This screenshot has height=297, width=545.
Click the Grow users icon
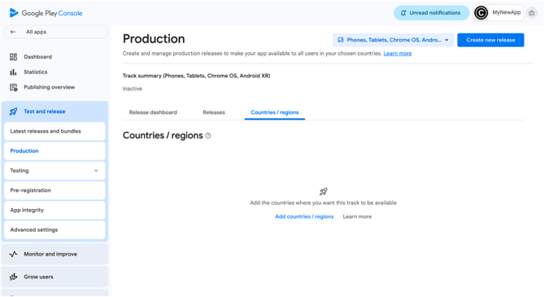13,277
